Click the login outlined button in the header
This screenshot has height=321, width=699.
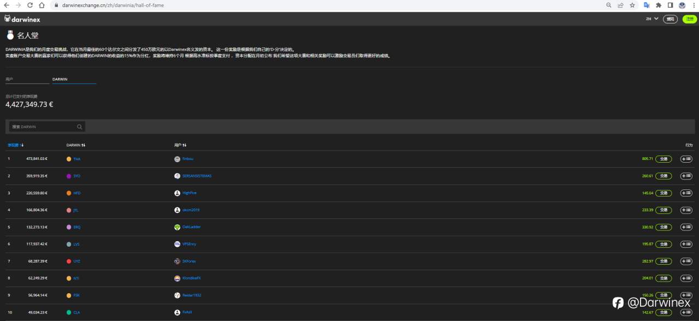coord(670,19)
